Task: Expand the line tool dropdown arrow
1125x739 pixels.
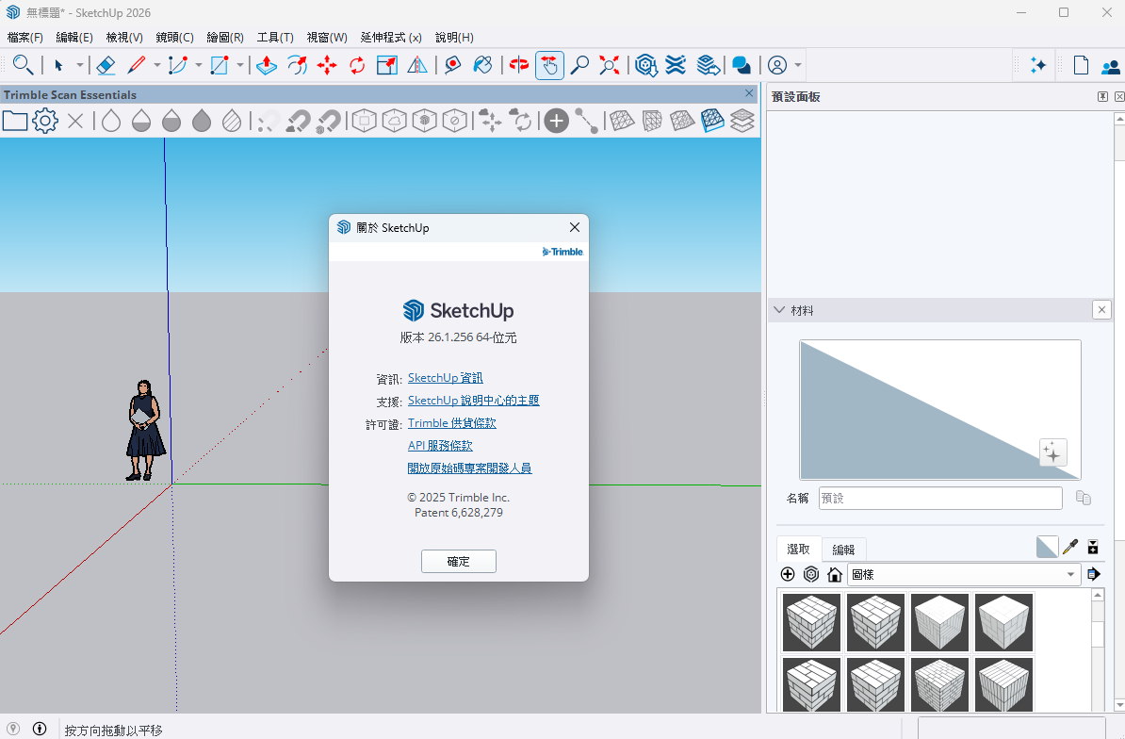Action: click(156, 65)
